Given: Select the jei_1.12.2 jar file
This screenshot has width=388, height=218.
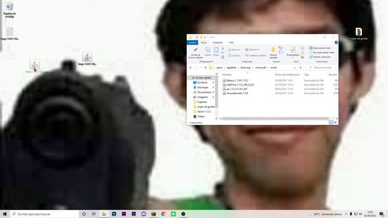Looking at the screenshot, I should coord(235,89).
